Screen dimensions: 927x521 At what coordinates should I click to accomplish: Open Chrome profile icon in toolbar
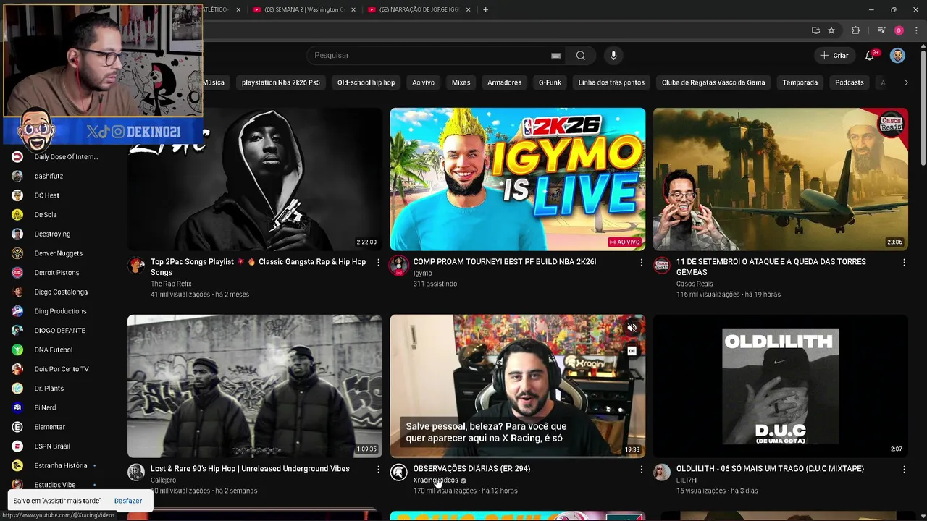pyautogui.click(x=899, y=30)
